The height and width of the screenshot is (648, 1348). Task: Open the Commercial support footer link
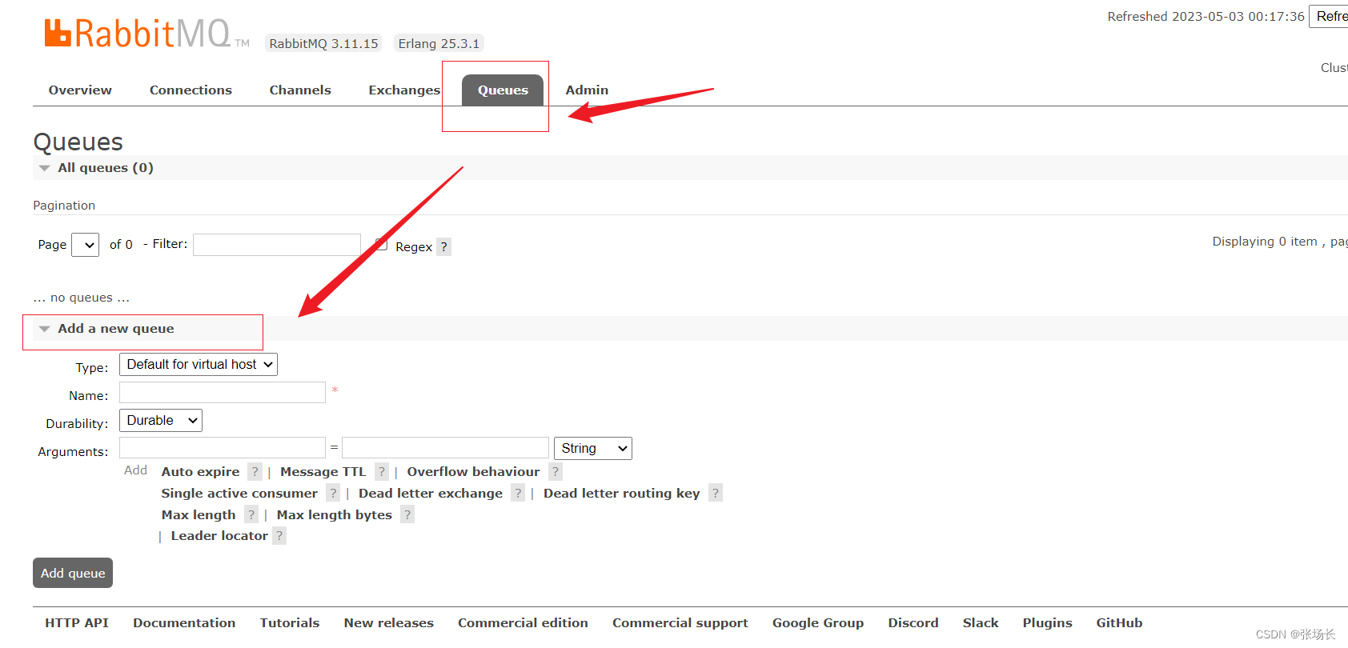(x=680, y=623)
